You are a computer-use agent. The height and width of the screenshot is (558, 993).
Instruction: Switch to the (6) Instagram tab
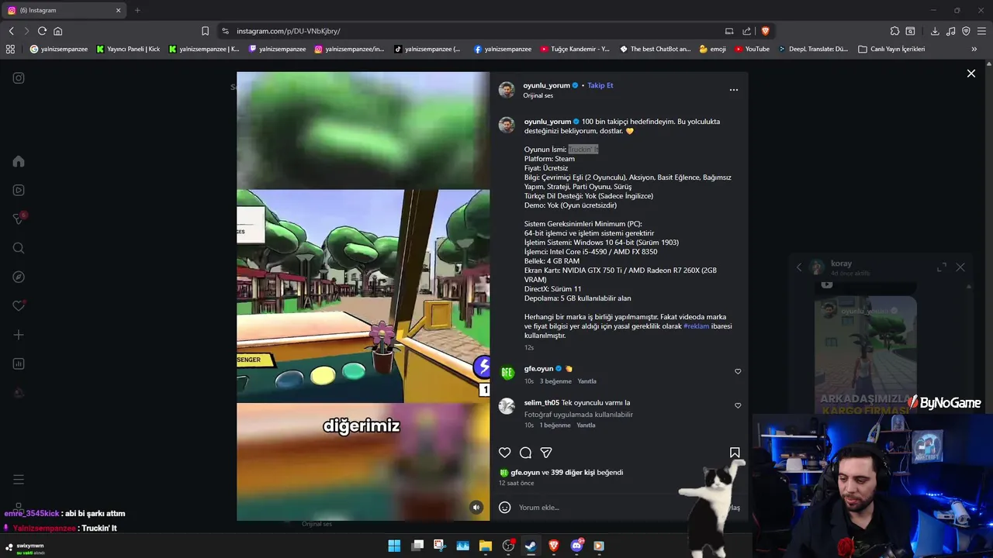click(64, 10)
